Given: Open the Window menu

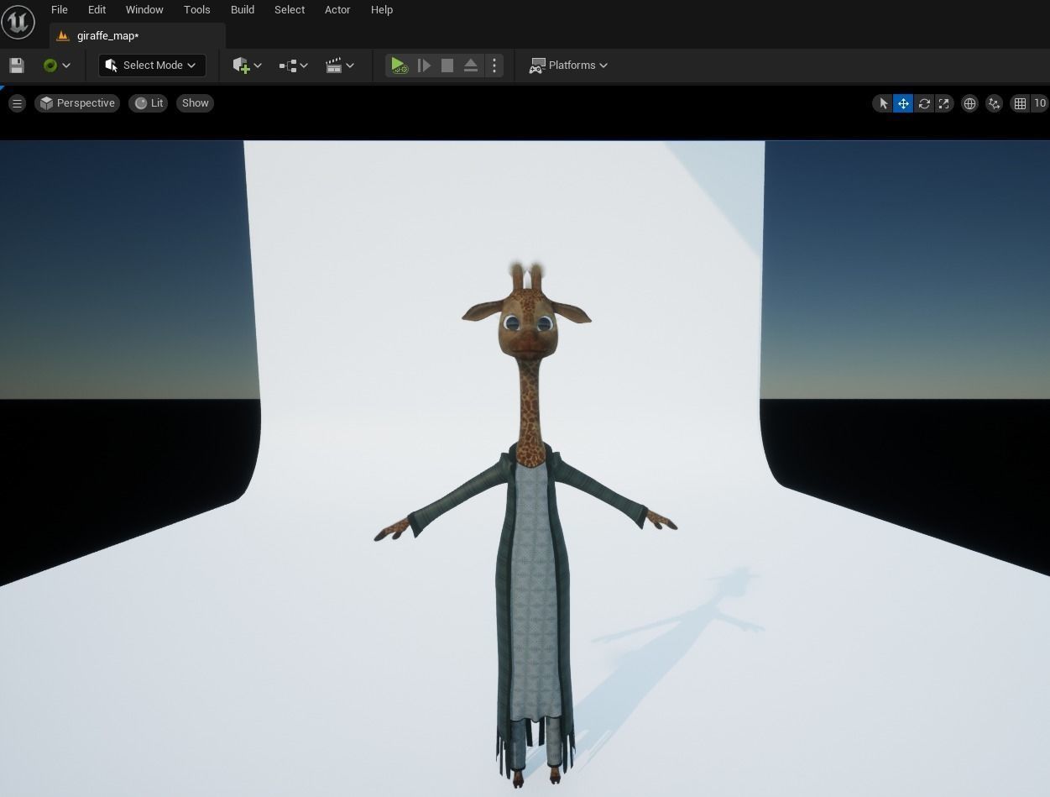Looking at the screenshot, I should pyautogui.click(x=144, y=10).
